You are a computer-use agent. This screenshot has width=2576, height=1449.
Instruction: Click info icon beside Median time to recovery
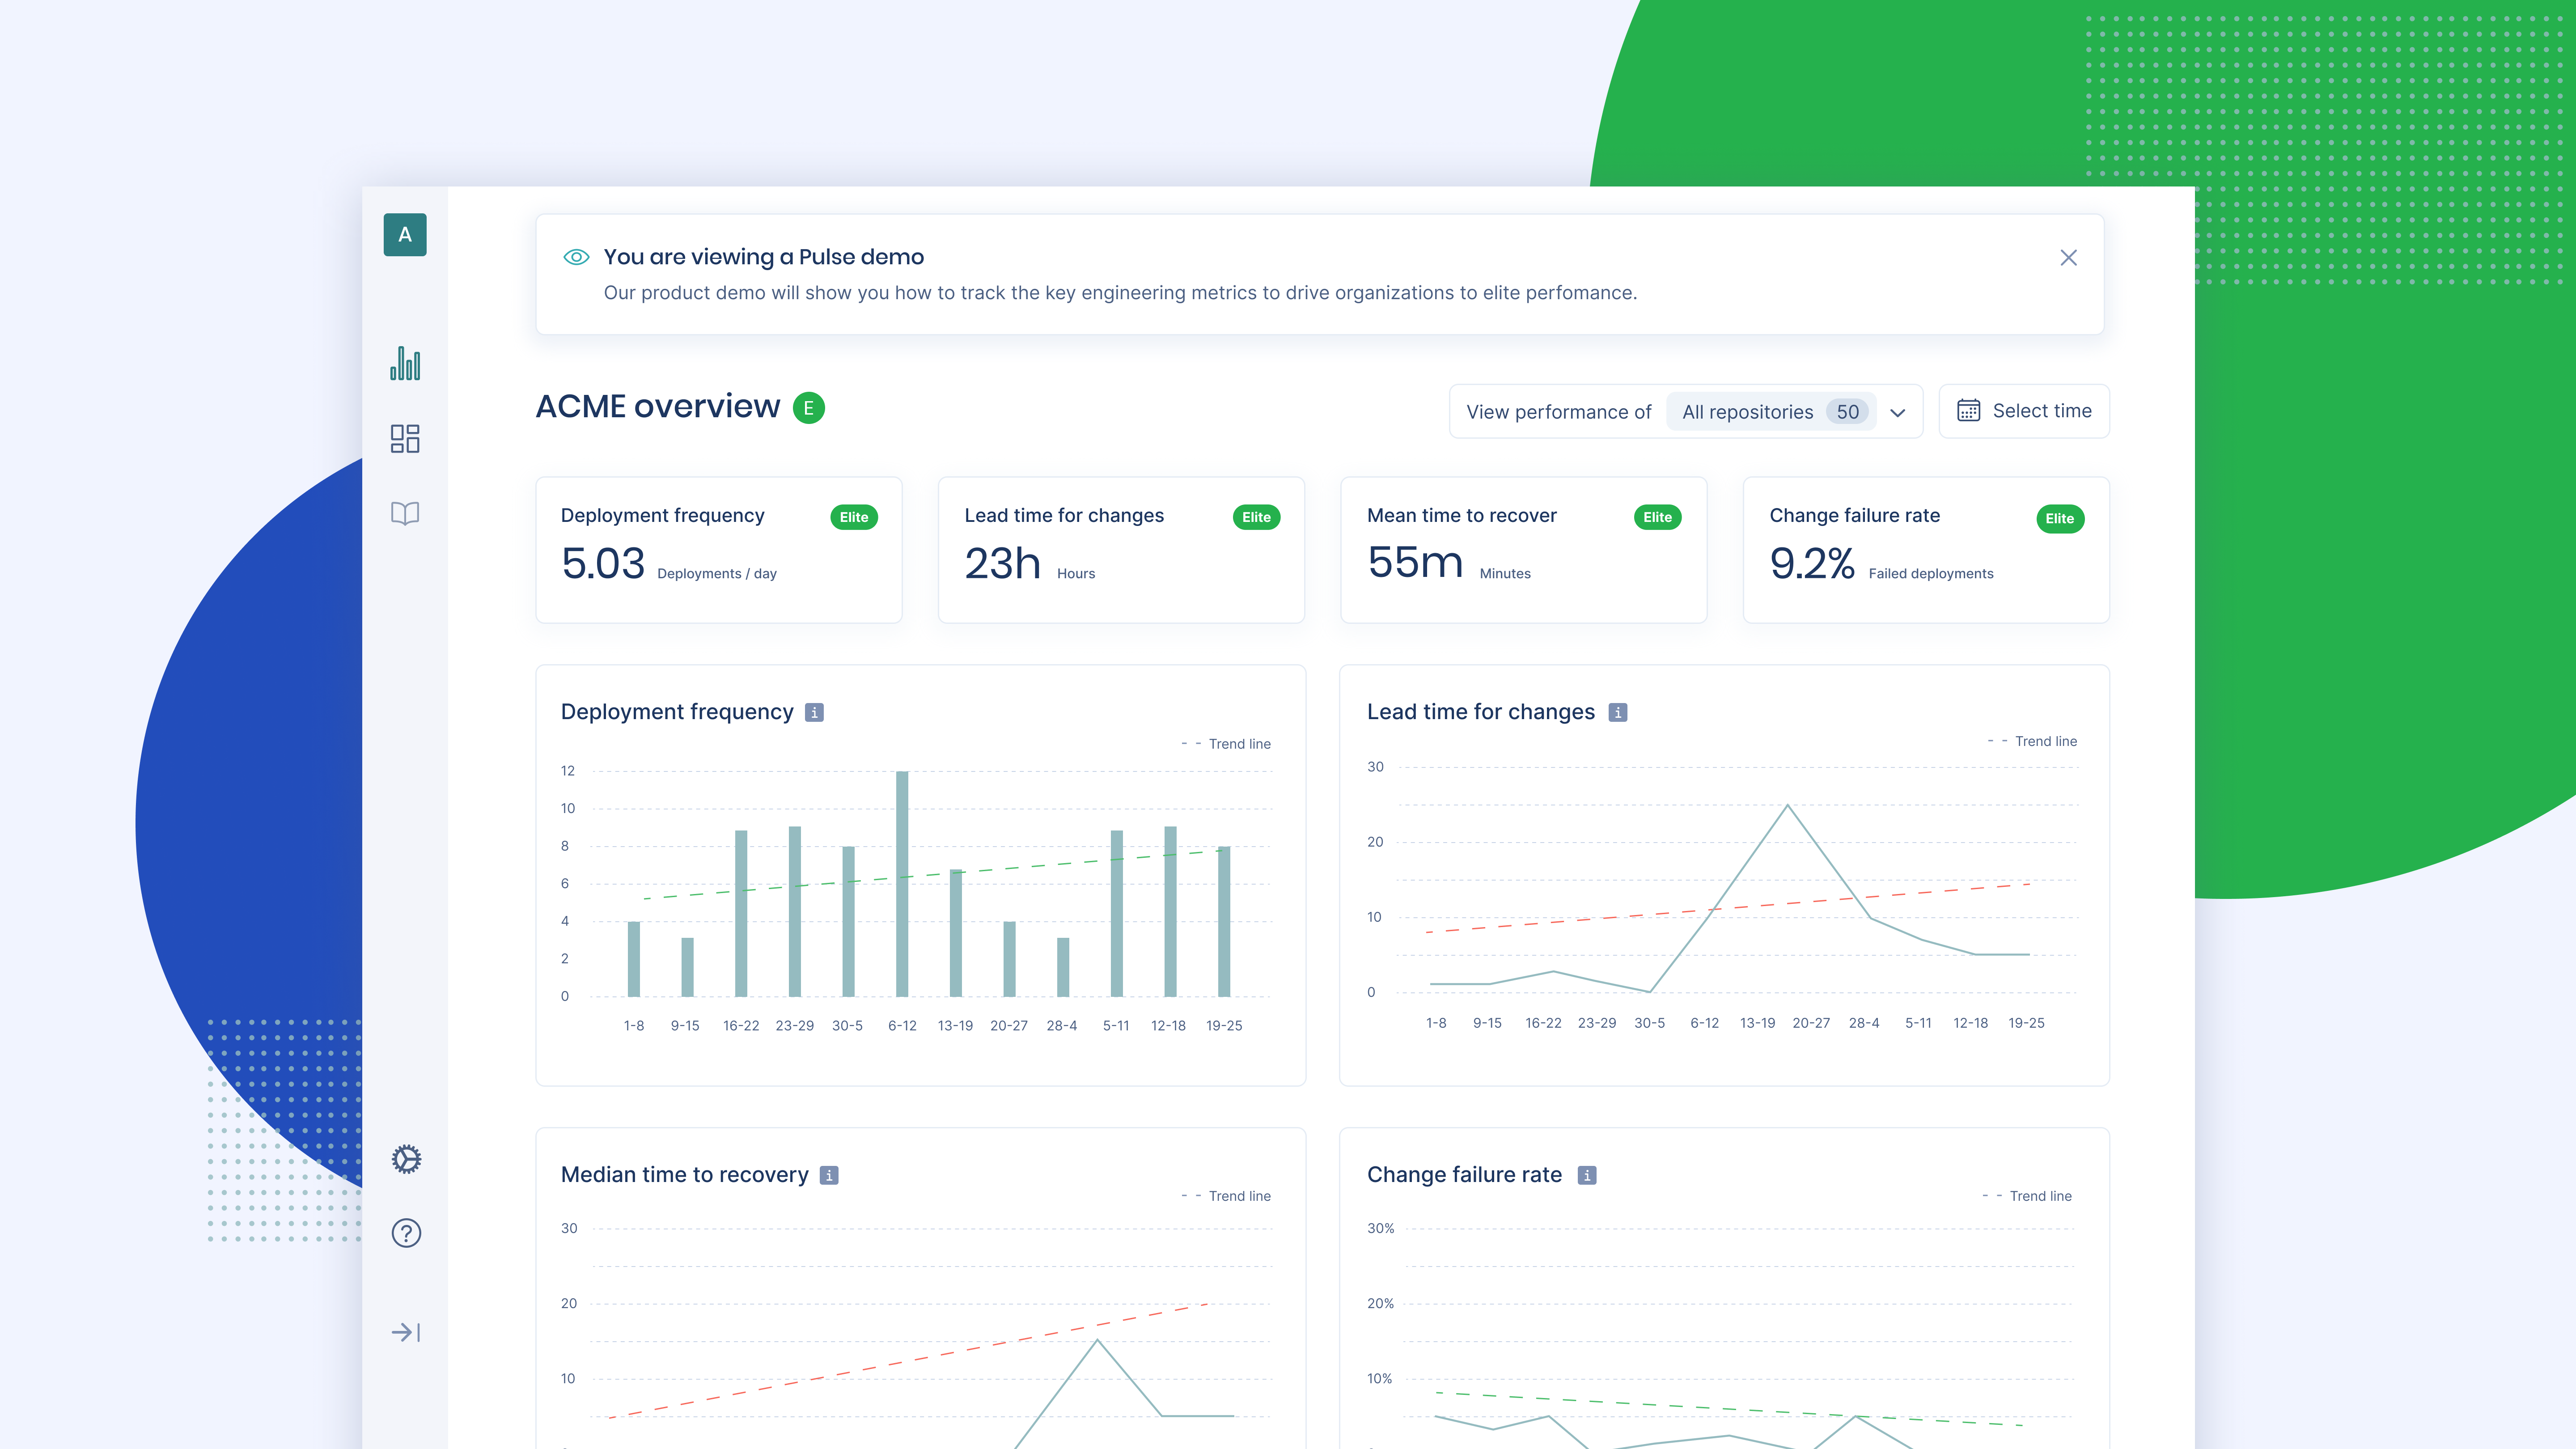829,1175
